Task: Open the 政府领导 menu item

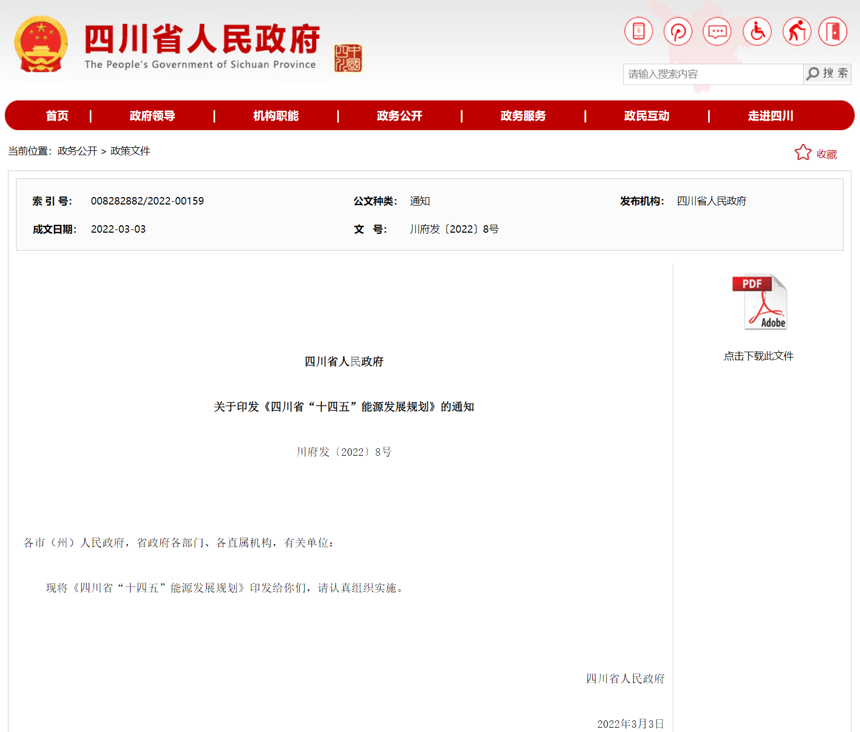Action: tap(152, 116)
